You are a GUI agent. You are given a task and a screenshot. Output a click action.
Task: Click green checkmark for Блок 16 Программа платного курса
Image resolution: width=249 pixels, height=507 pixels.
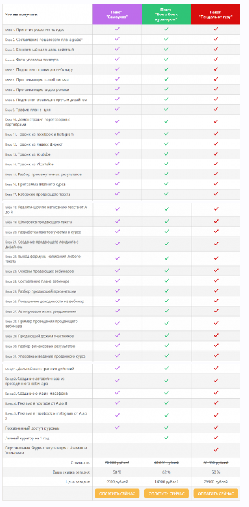pos(167,184)
